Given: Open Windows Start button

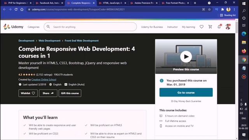Looking at the screenshot, I should 244,3.
